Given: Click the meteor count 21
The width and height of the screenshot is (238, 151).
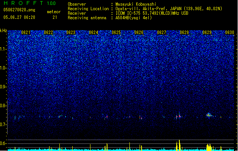Looking at the screenshot, I should tap(55, 17).
